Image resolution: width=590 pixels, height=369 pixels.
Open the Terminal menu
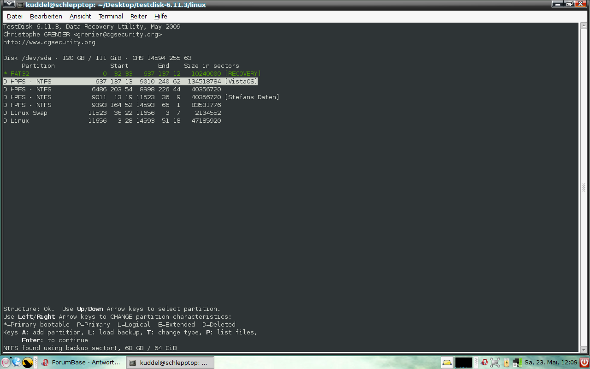(x=111, y=16)
